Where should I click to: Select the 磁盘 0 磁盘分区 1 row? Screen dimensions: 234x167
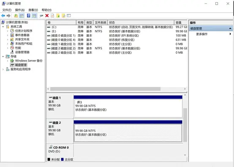tap(117, 36)
